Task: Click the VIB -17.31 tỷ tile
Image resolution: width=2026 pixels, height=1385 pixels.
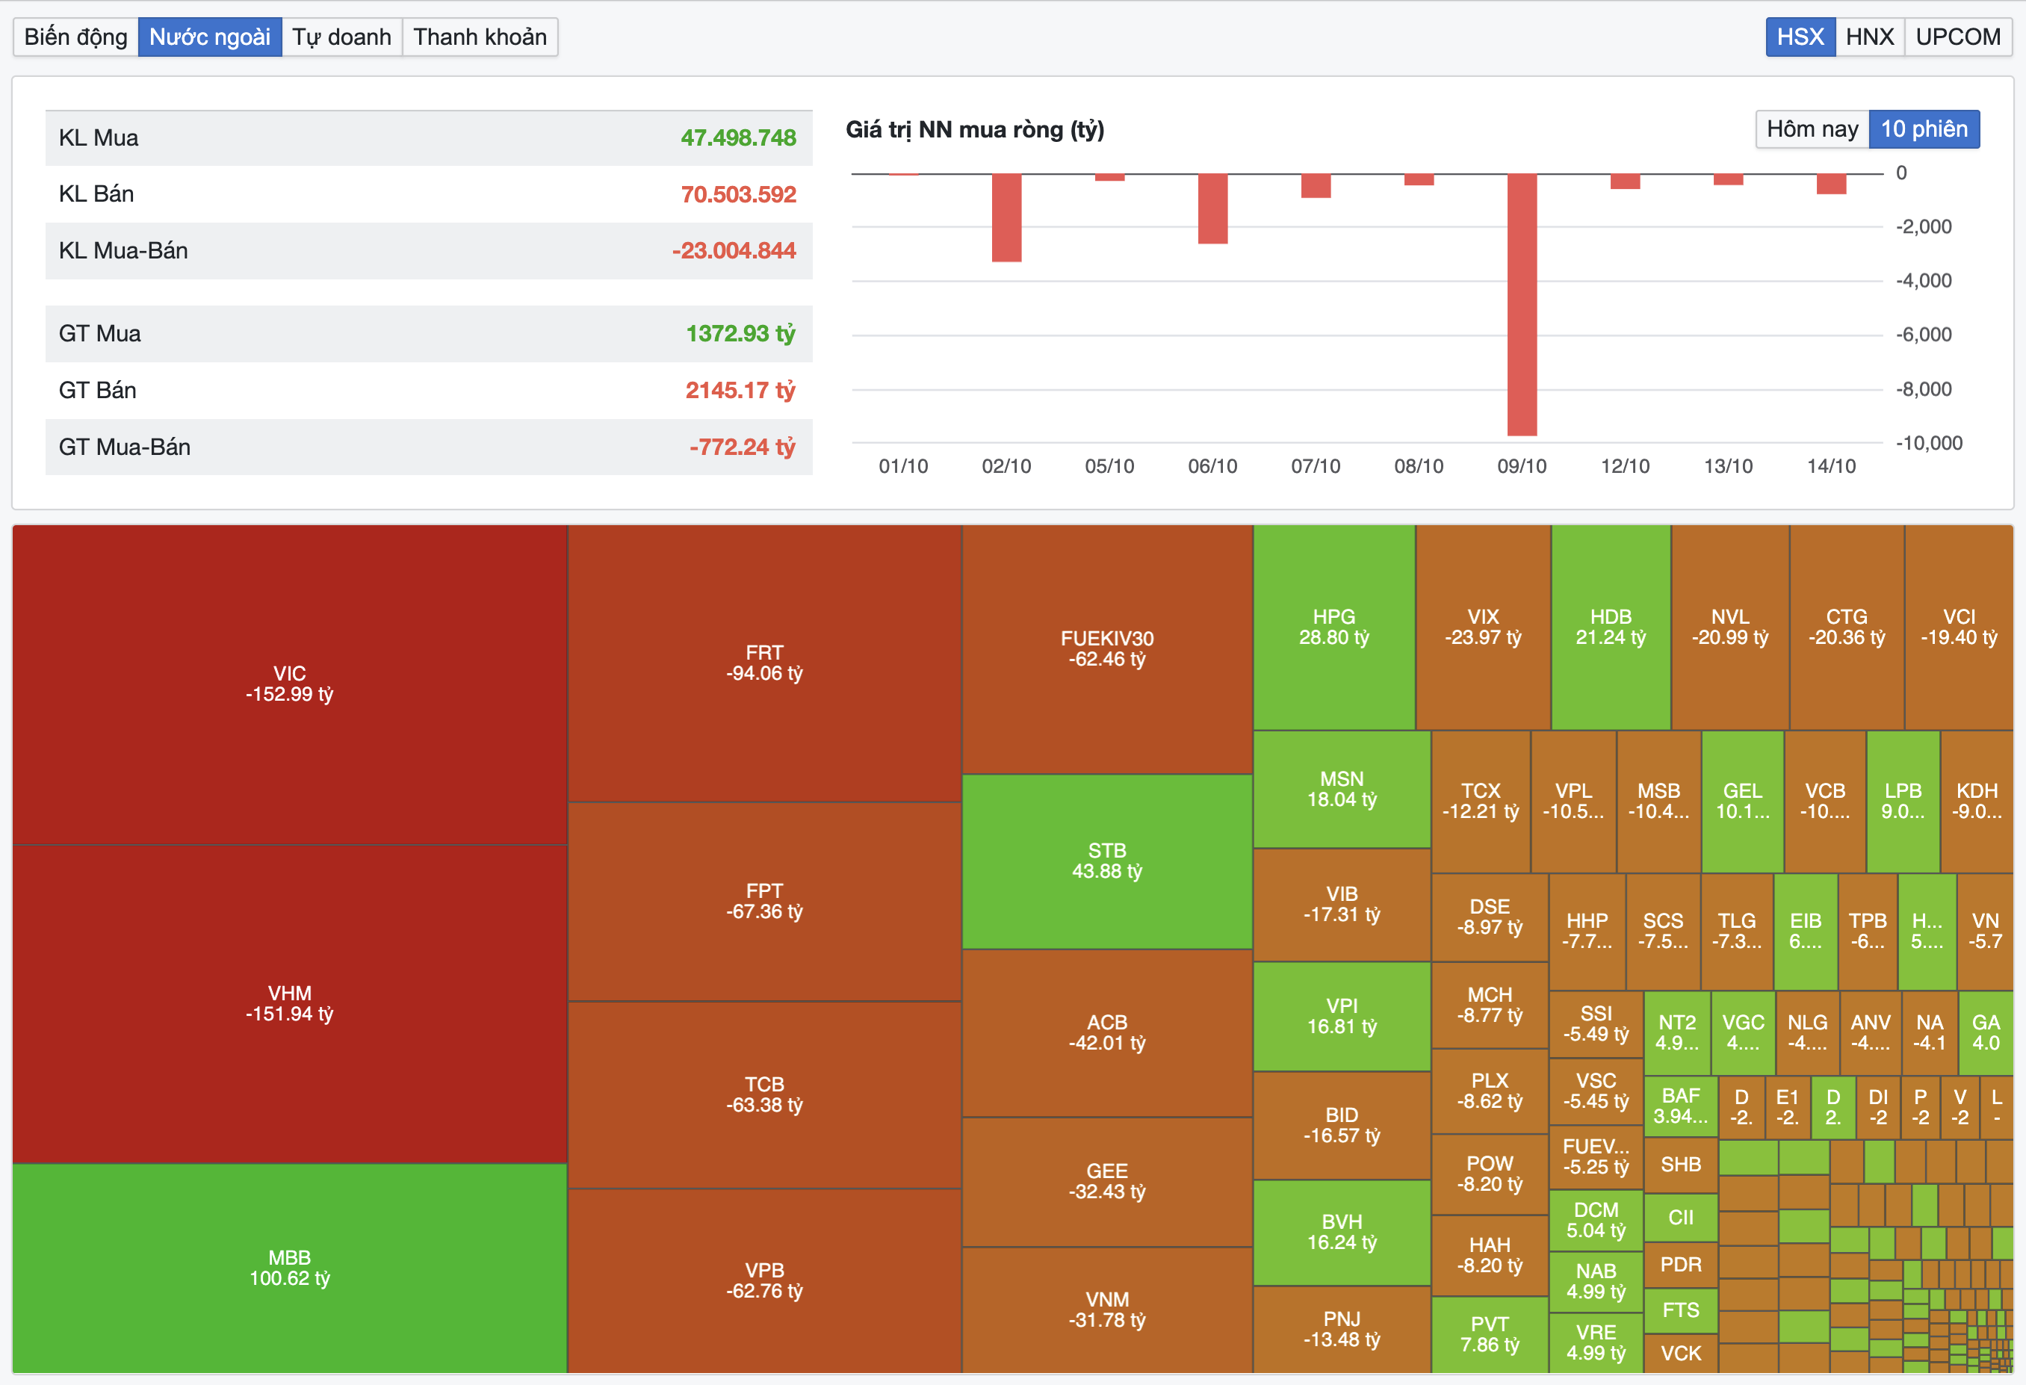Action: click(1342, 905)
